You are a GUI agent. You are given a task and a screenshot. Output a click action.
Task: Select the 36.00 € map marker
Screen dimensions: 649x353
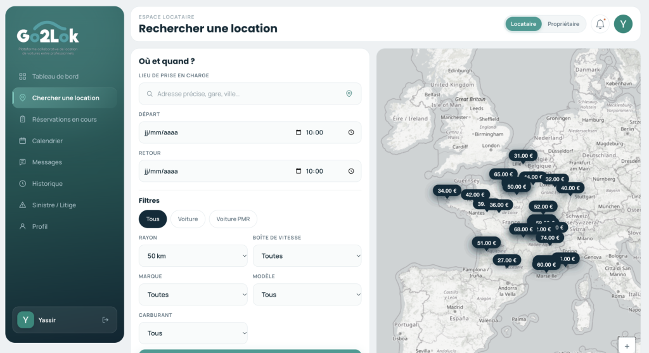[499, 205]
